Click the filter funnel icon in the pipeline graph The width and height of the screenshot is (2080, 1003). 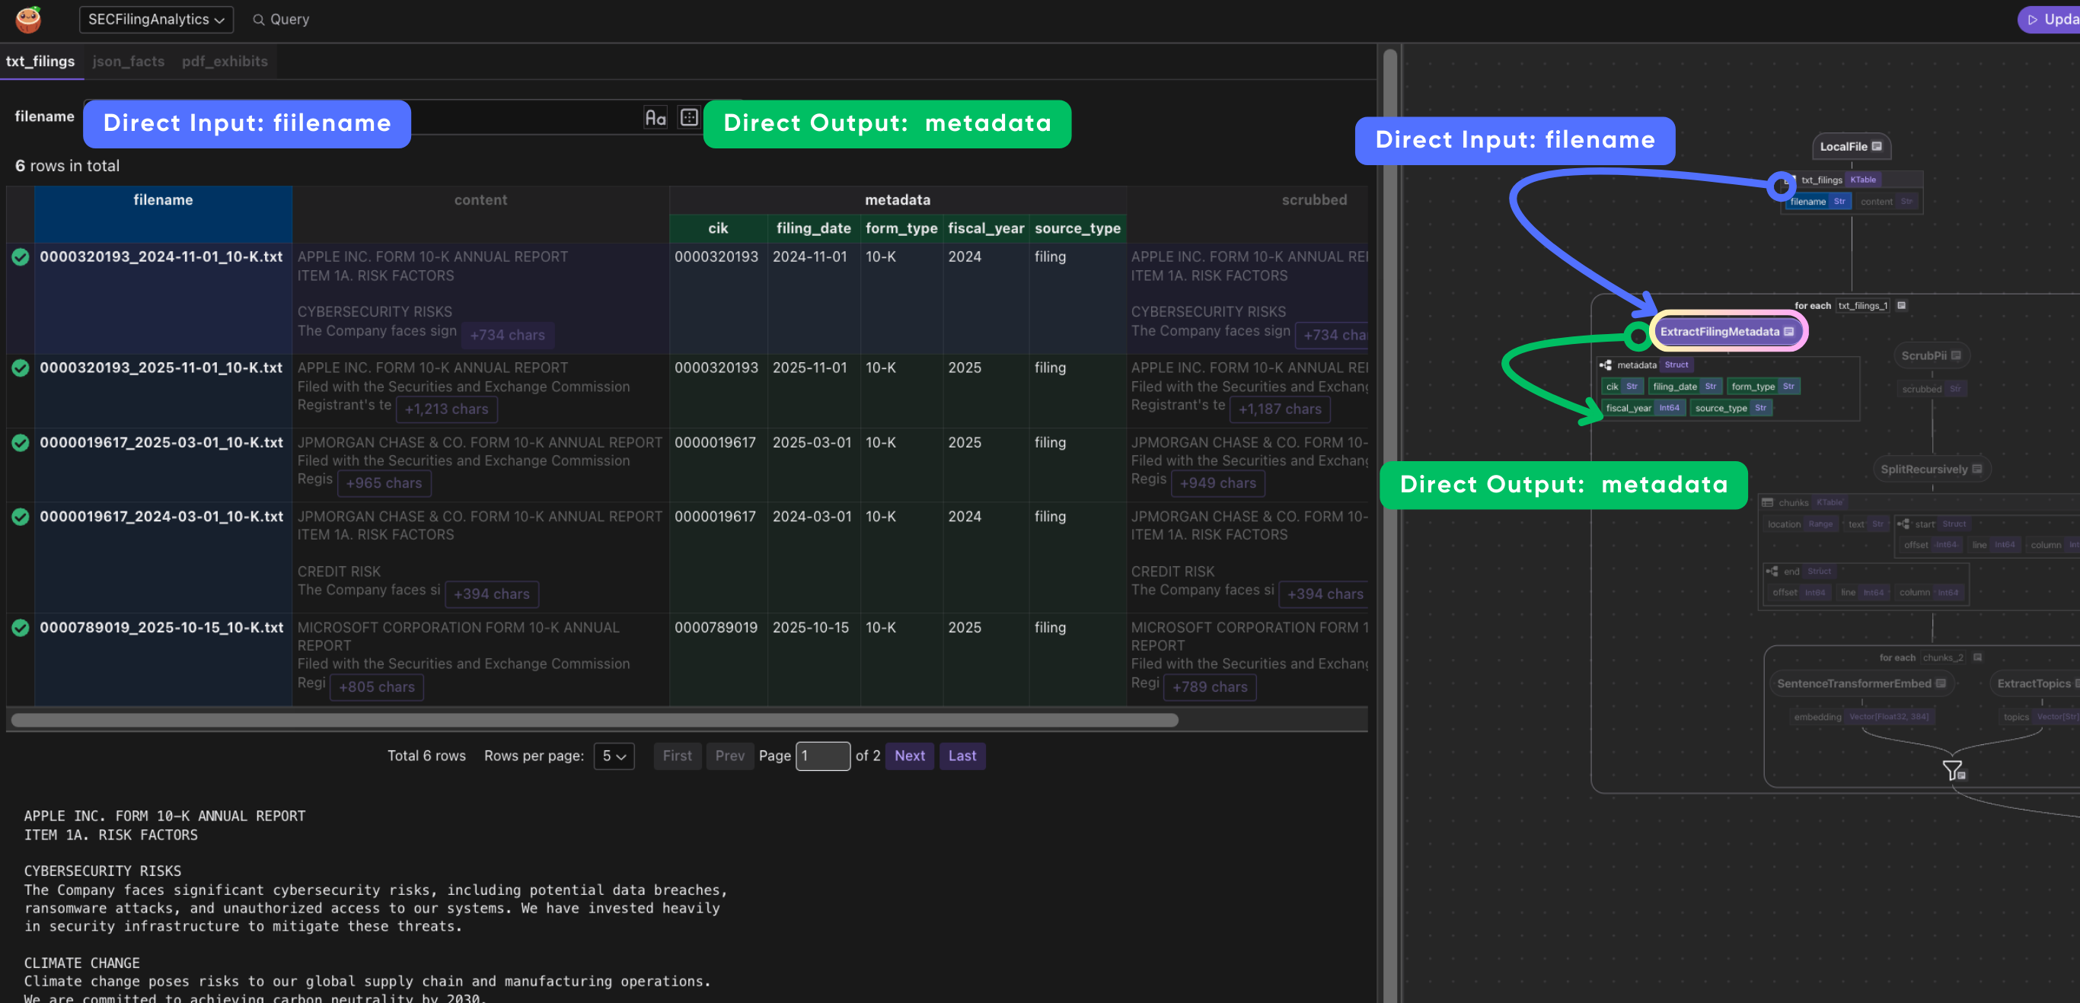1952,769
